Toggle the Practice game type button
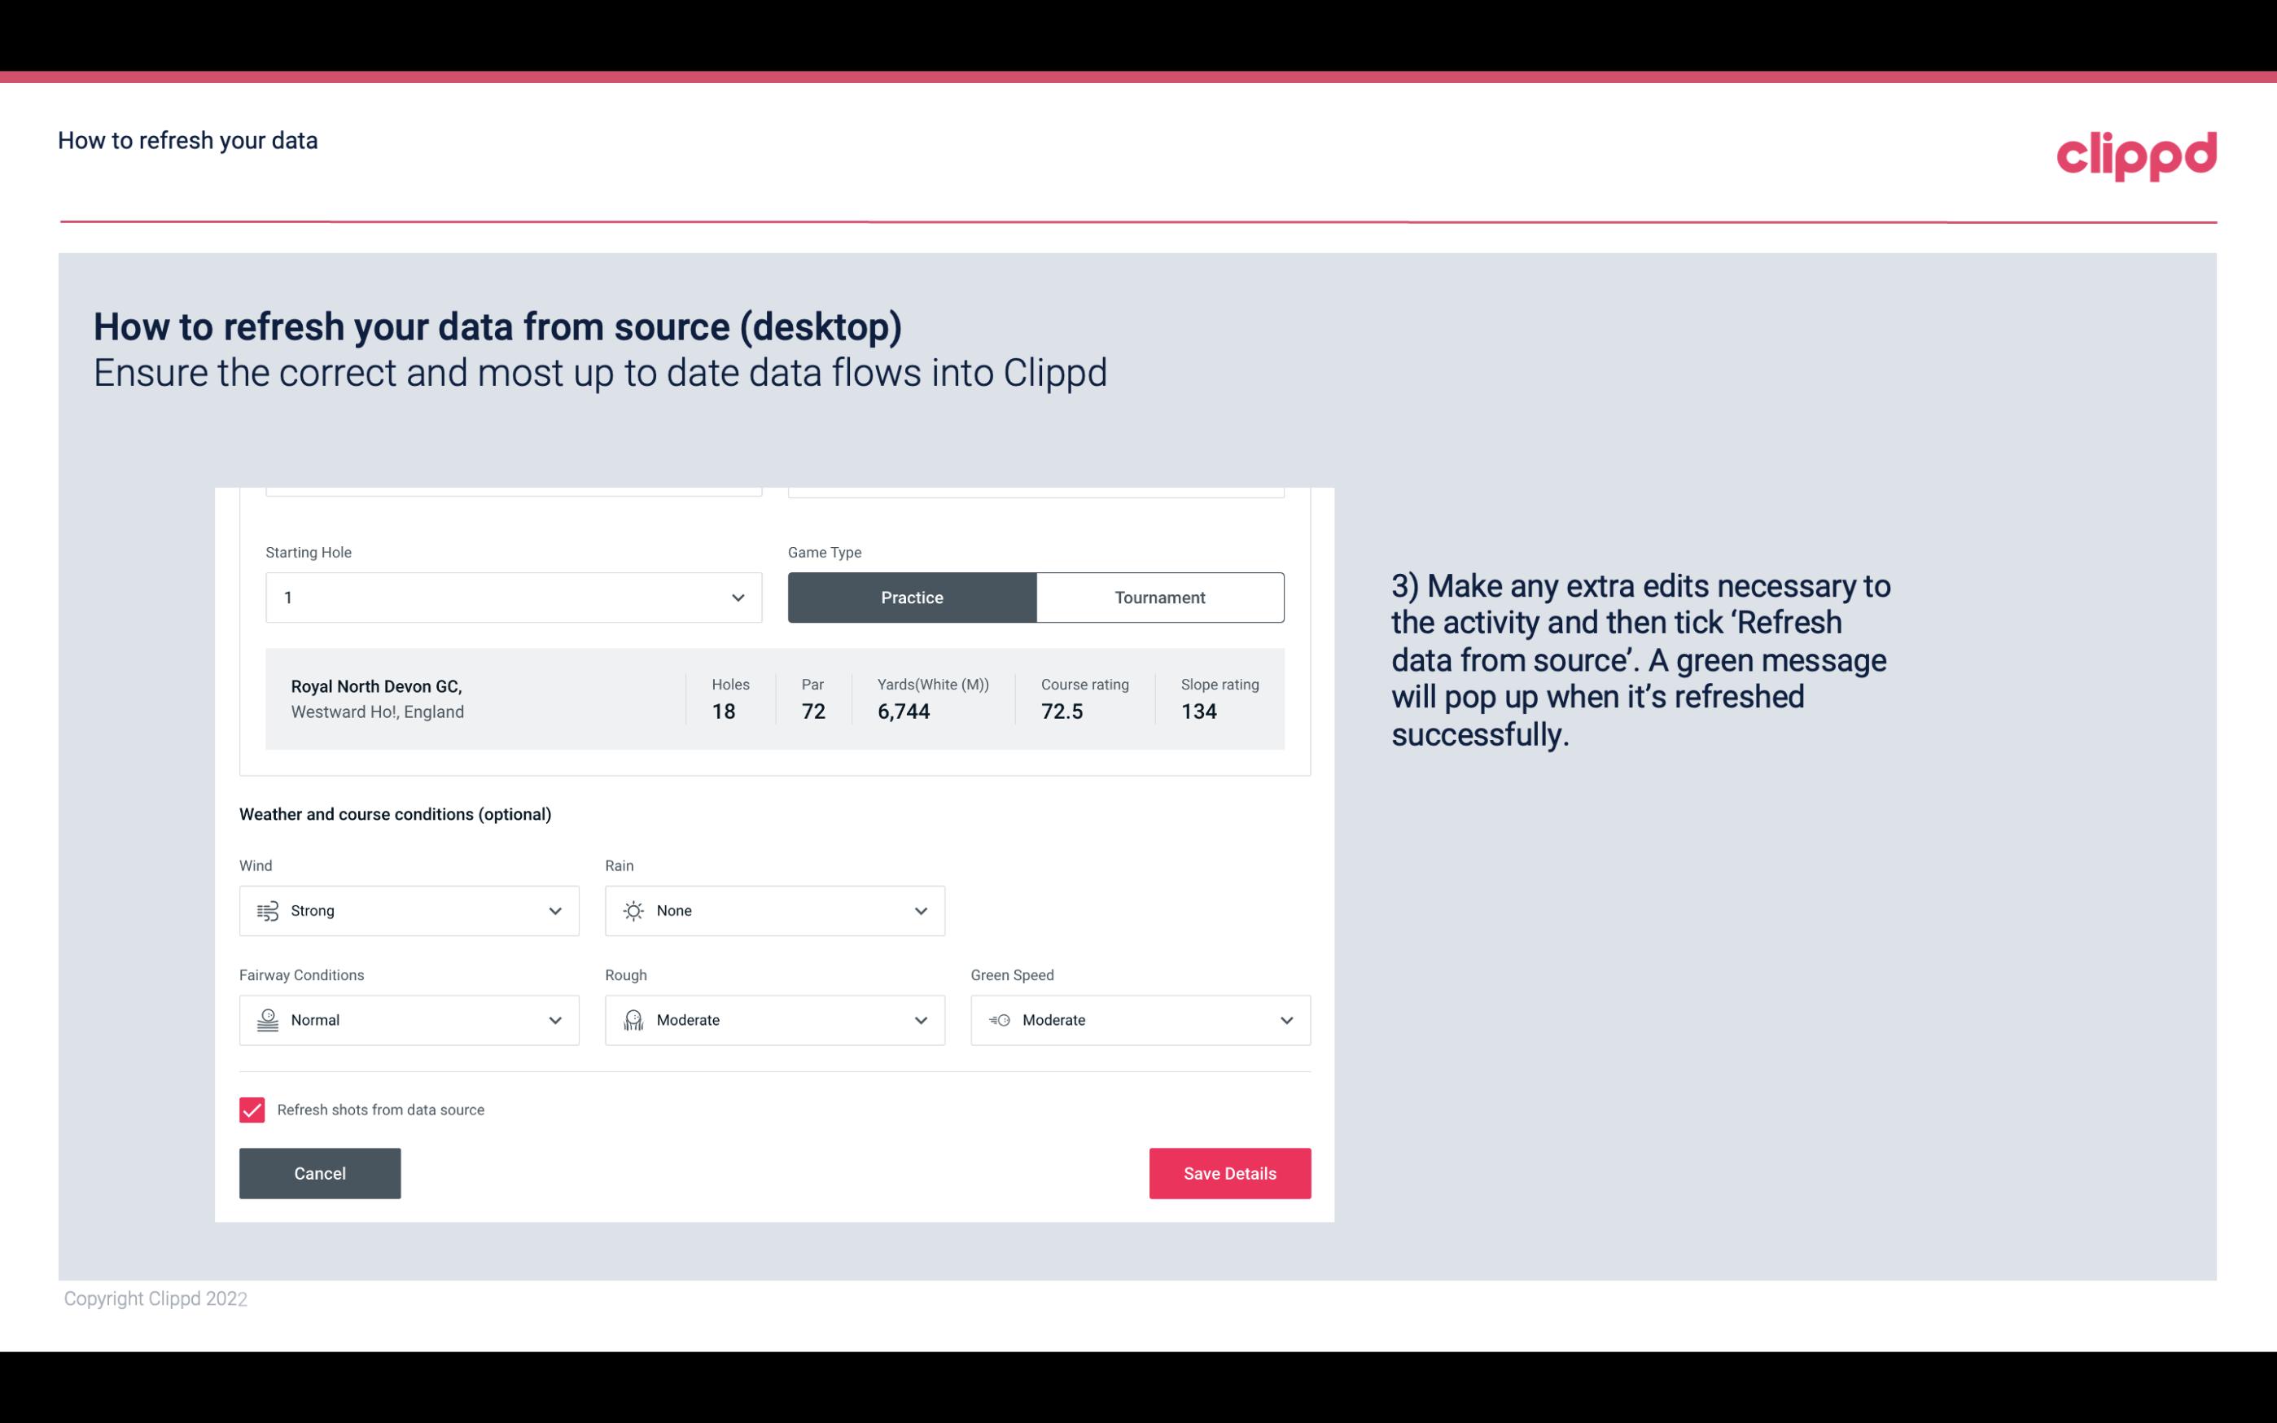Viewport: 2277px width, 1423px height. [x=912, y=597]
